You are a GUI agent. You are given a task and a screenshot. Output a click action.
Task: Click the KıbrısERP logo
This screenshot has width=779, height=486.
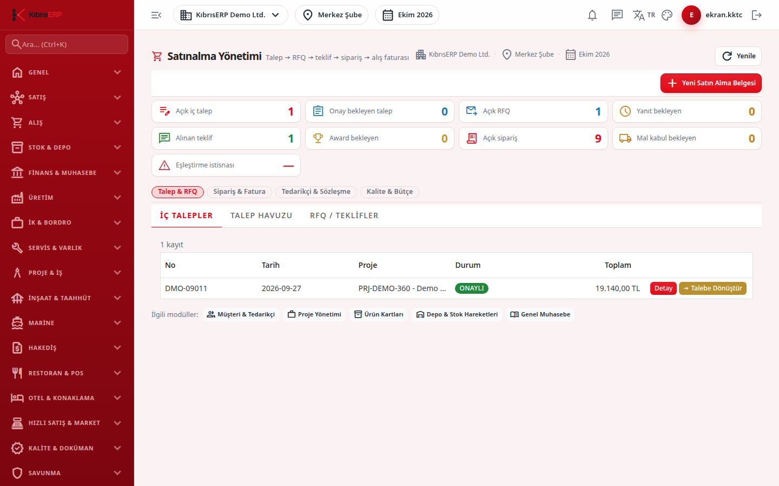tap(37, 15)
